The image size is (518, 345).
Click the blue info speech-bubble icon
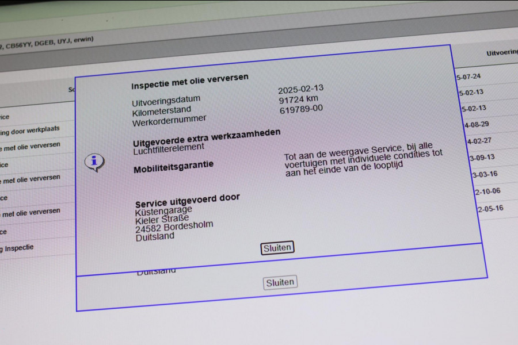pos(94,163)
